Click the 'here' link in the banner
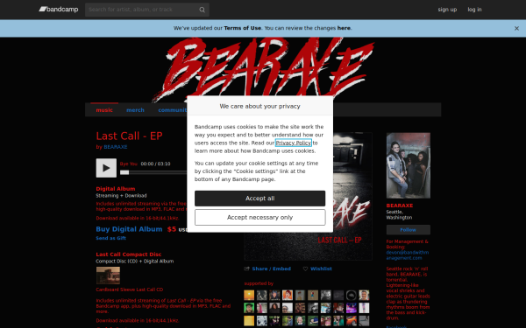The height and width of the screenshot is (328, 526). (x=344, y=28)
